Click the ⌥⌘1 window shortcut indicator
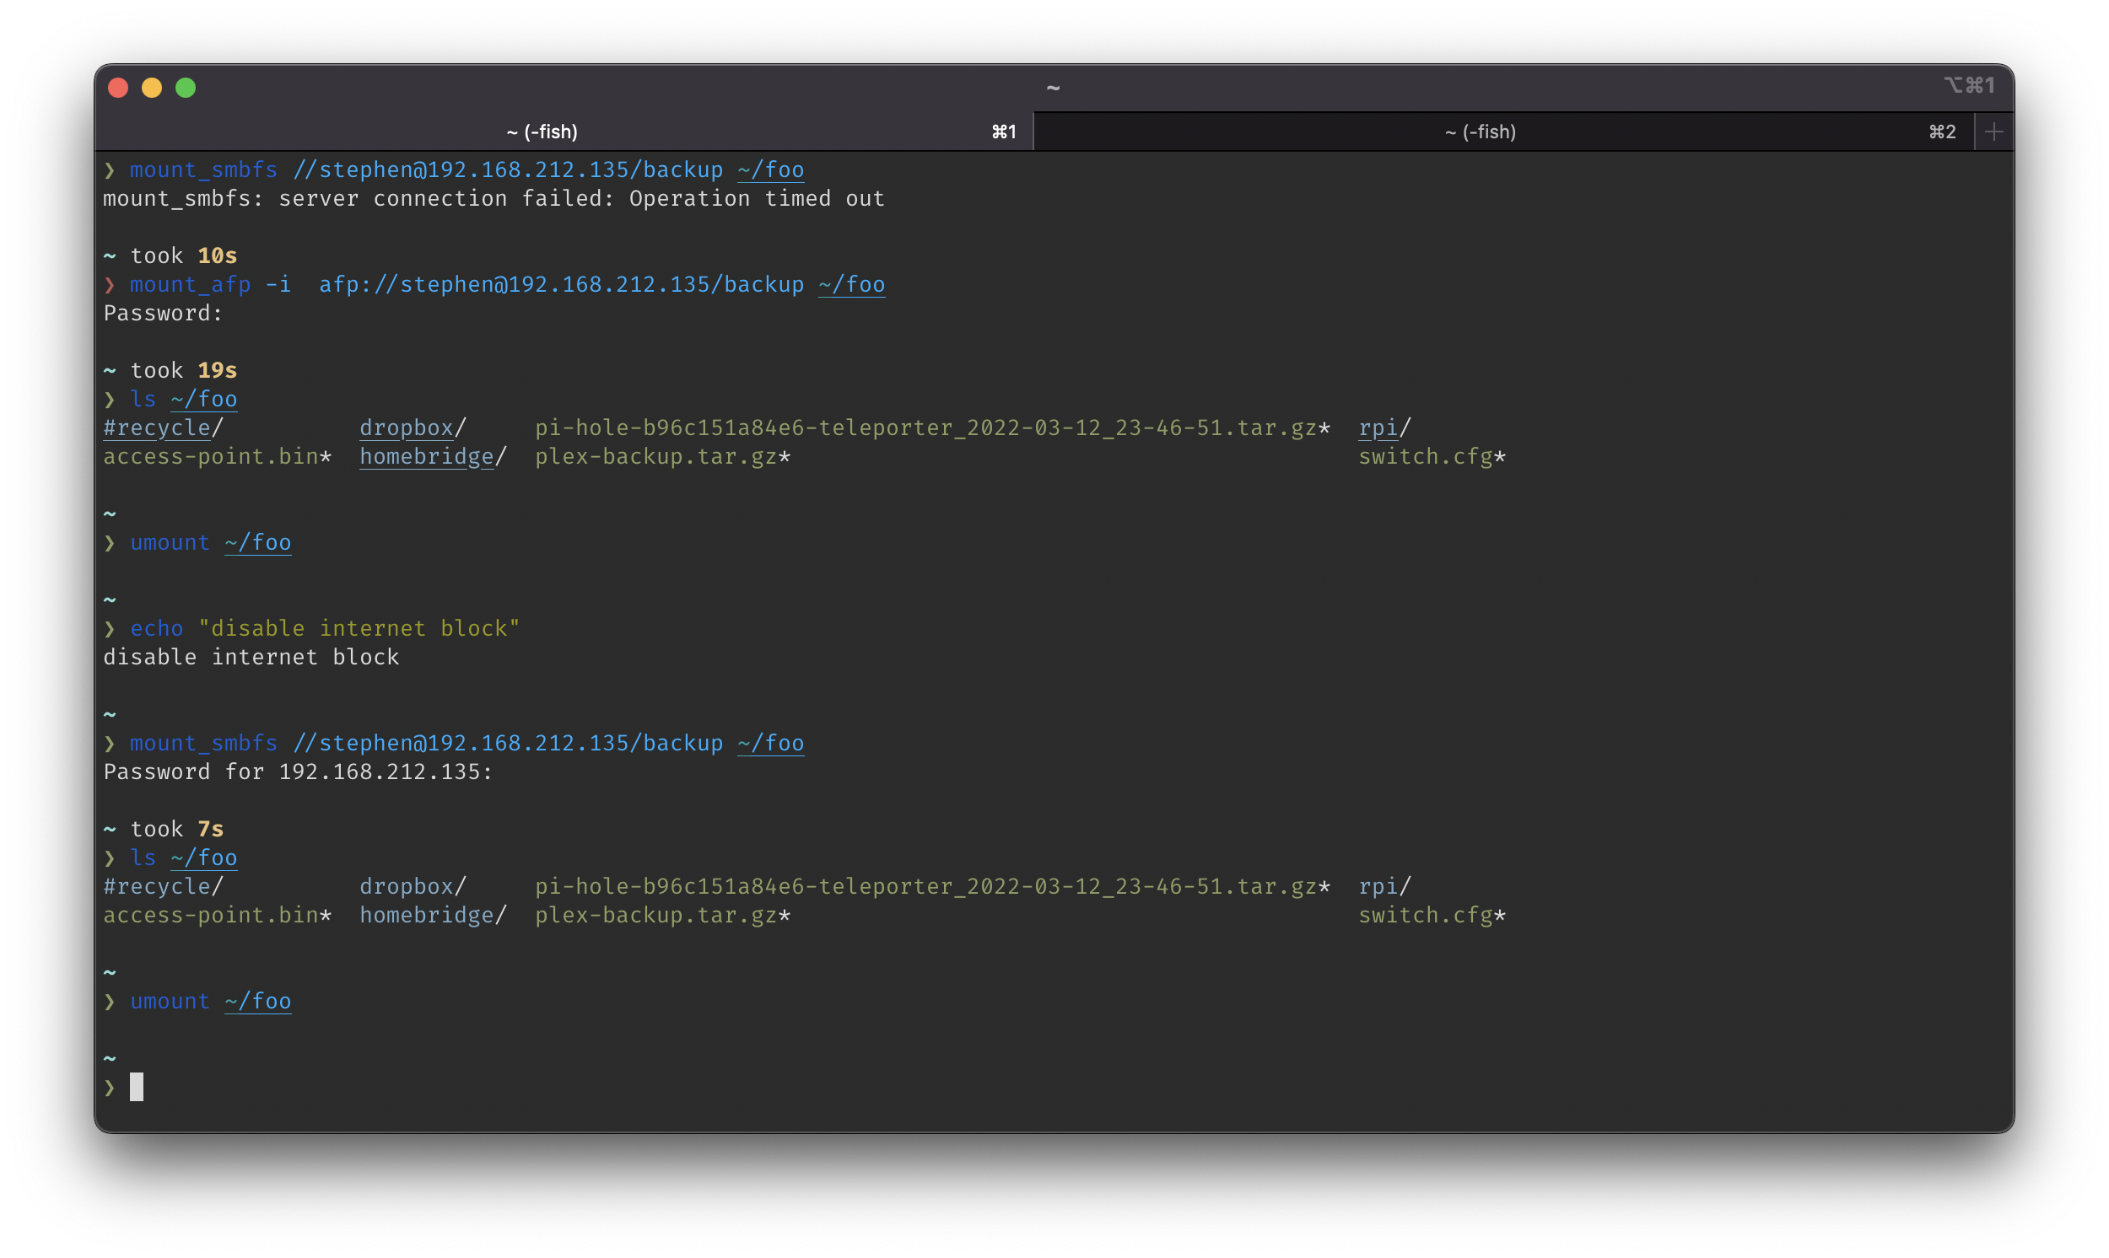 pos(1969,85)
